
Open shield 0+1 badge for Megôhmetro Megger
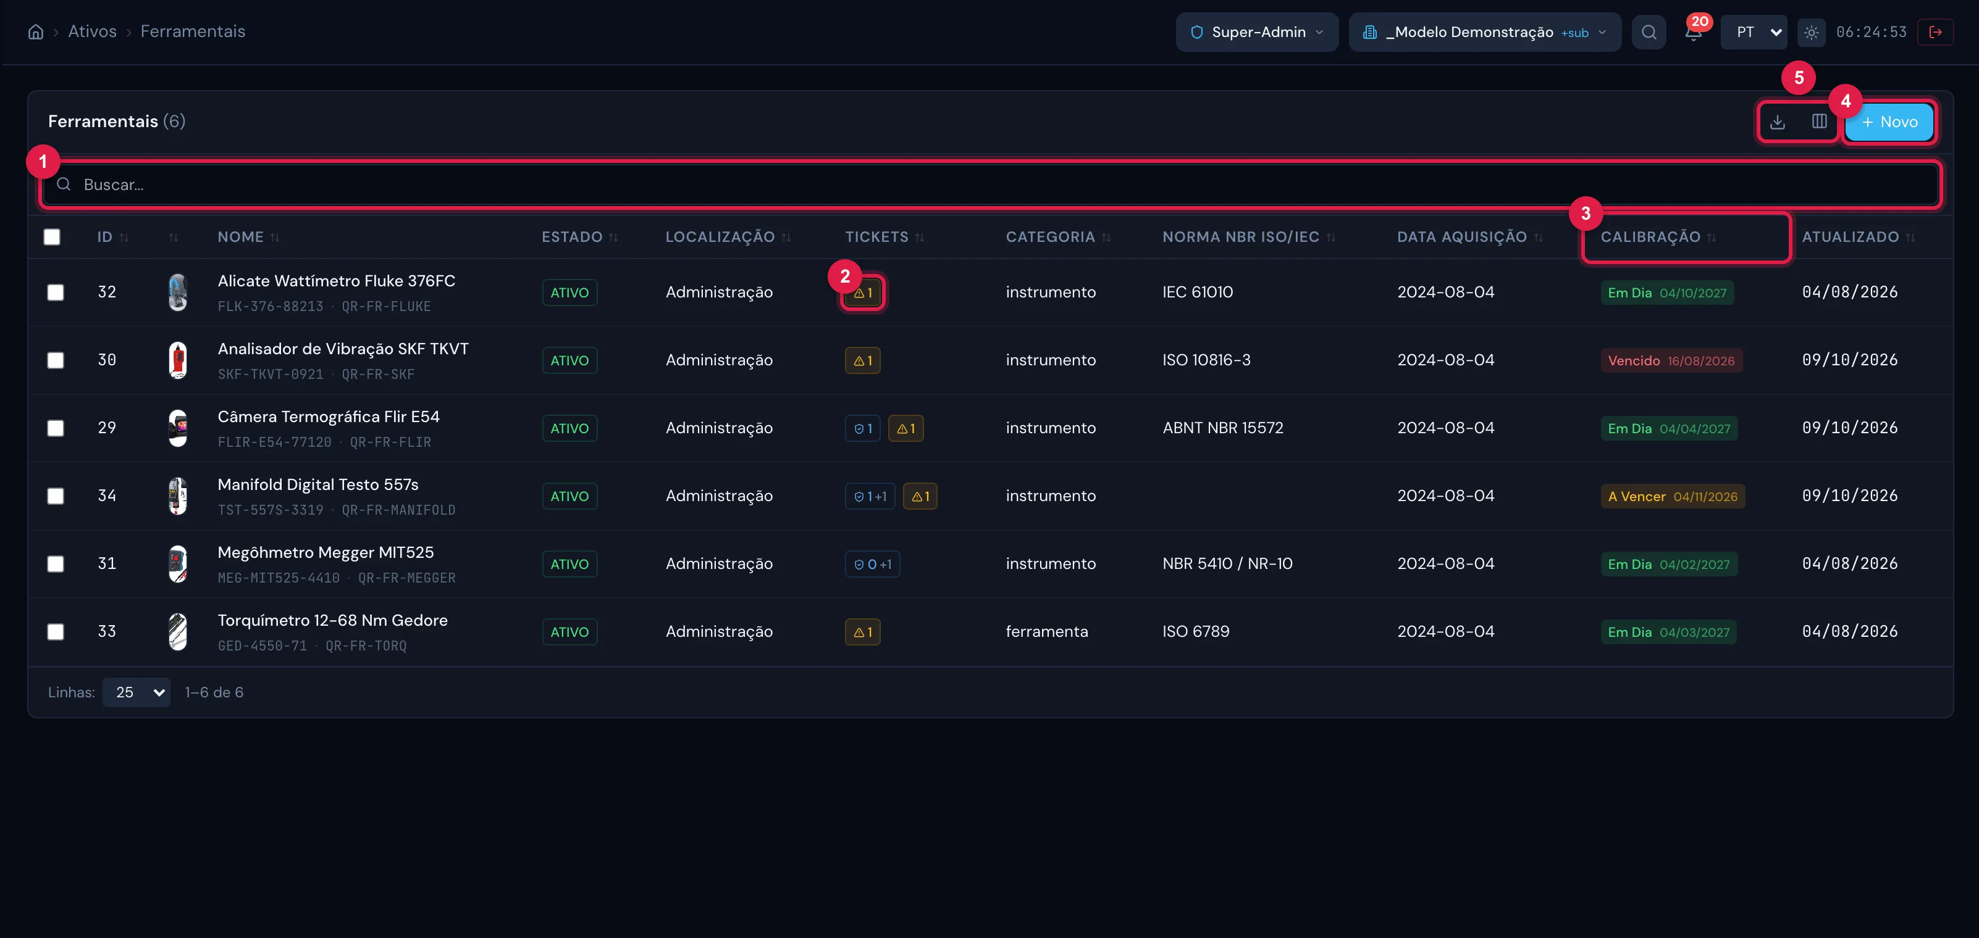[873, 564]
